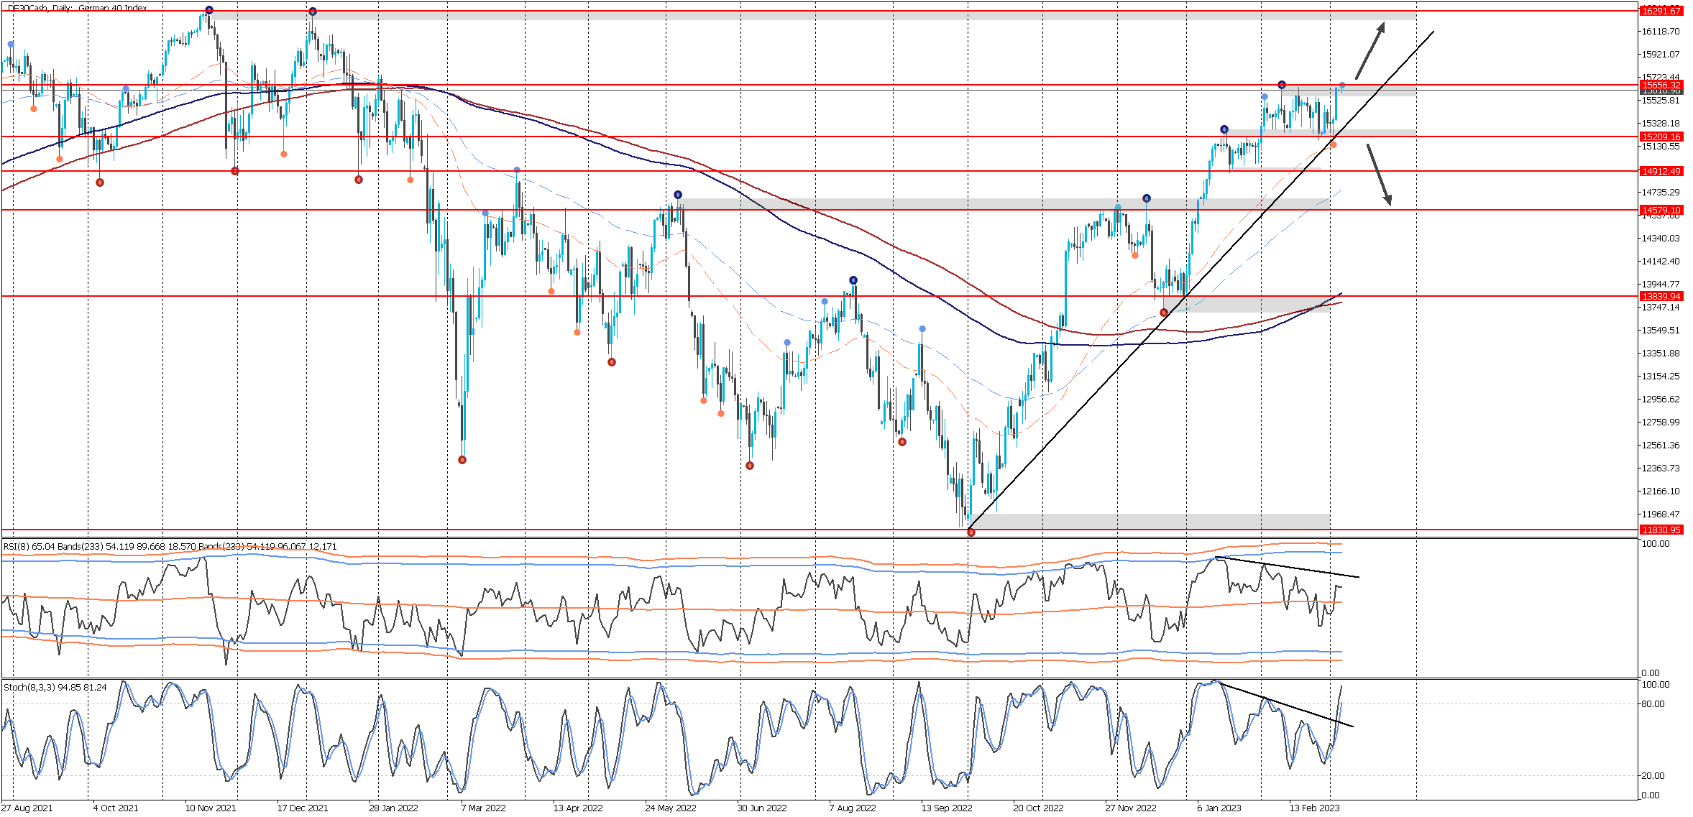Viewport: 1693px width, 817px height.
Task: Click the 11880.95 bottom price label
Action: click(x=1661, y=530)
